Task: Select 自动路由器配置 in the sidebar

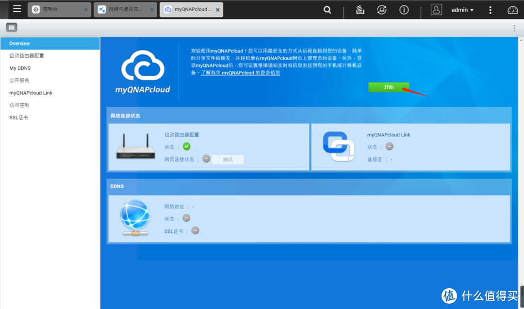Action: coord(50,56)
